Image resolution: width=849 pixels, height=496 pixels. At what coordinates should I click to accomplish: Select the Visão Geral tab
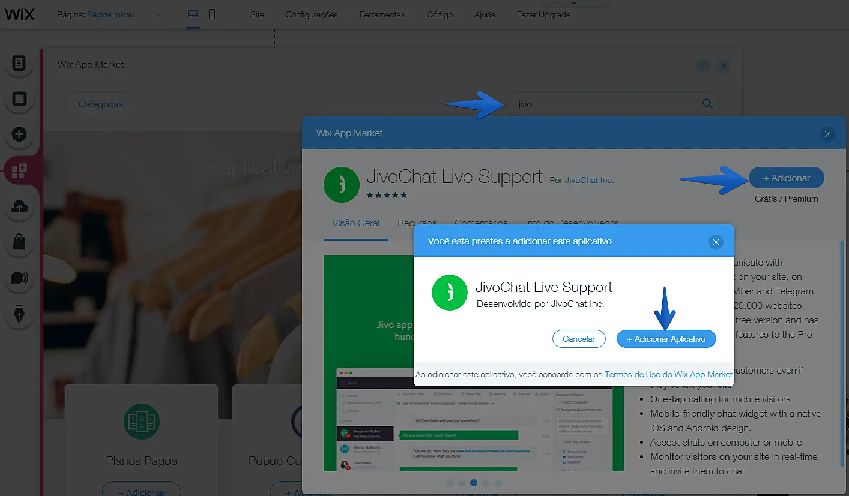tap(356, 223)
